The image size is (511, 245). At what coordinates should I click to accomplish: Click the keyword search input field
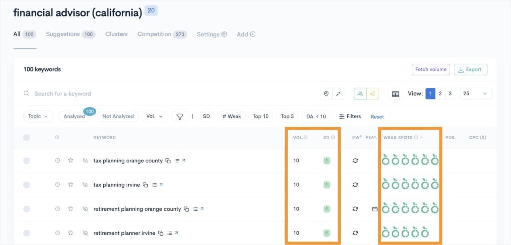pos(150,94)
